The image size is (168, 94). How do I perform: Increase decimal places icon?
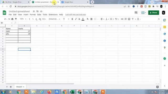pos(40,19)
